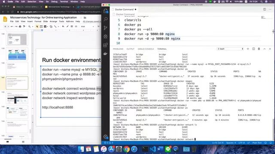Viewport: 275px width, 154px height.
Task: Open the Slides Arrange menu
Action: click(x=53, y=21)
